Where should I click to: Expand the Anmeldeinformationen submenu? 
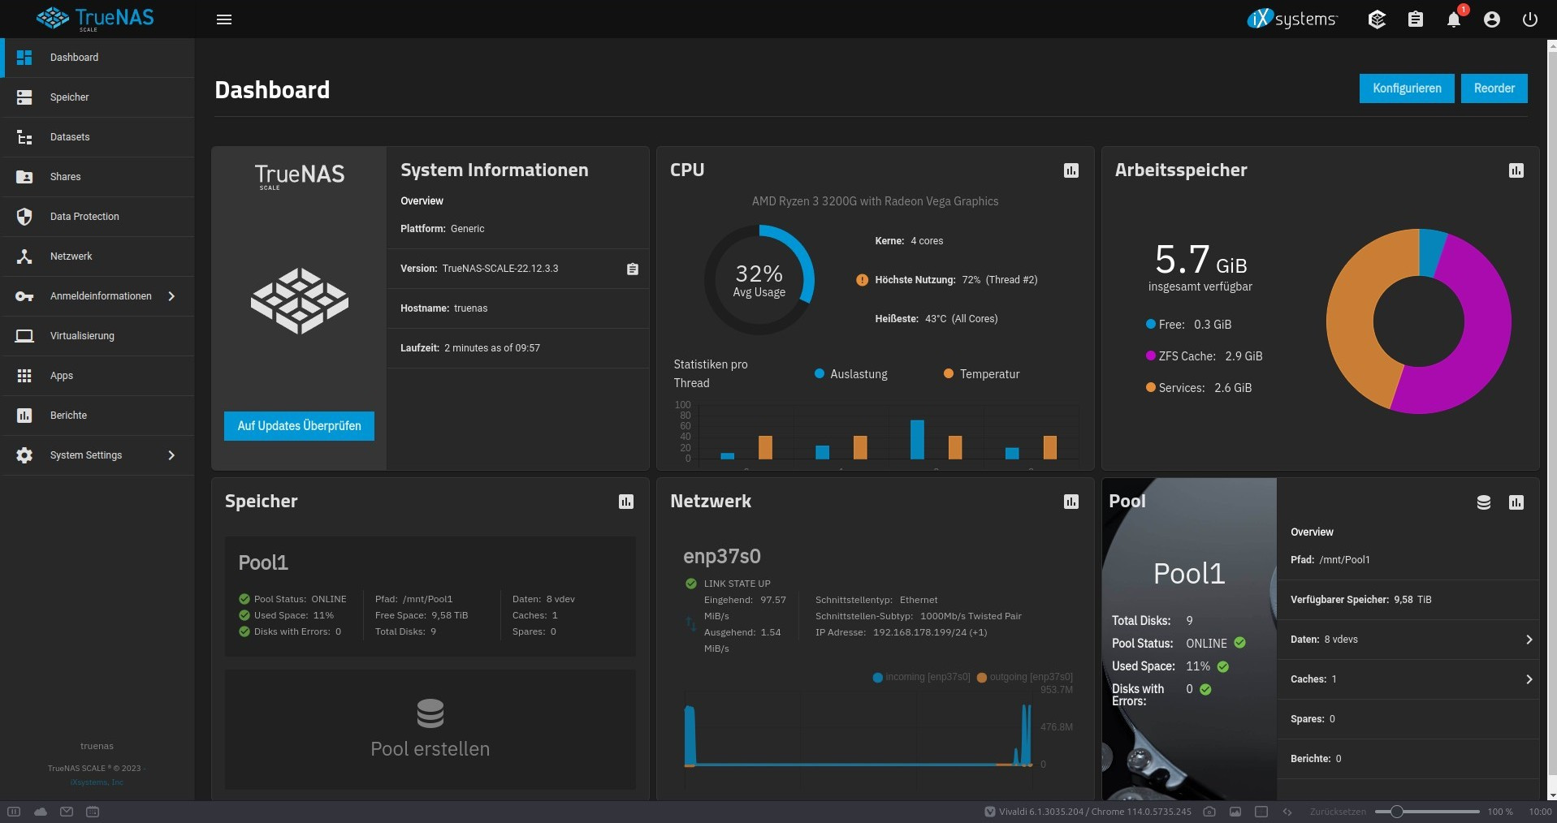coord(171,296)
